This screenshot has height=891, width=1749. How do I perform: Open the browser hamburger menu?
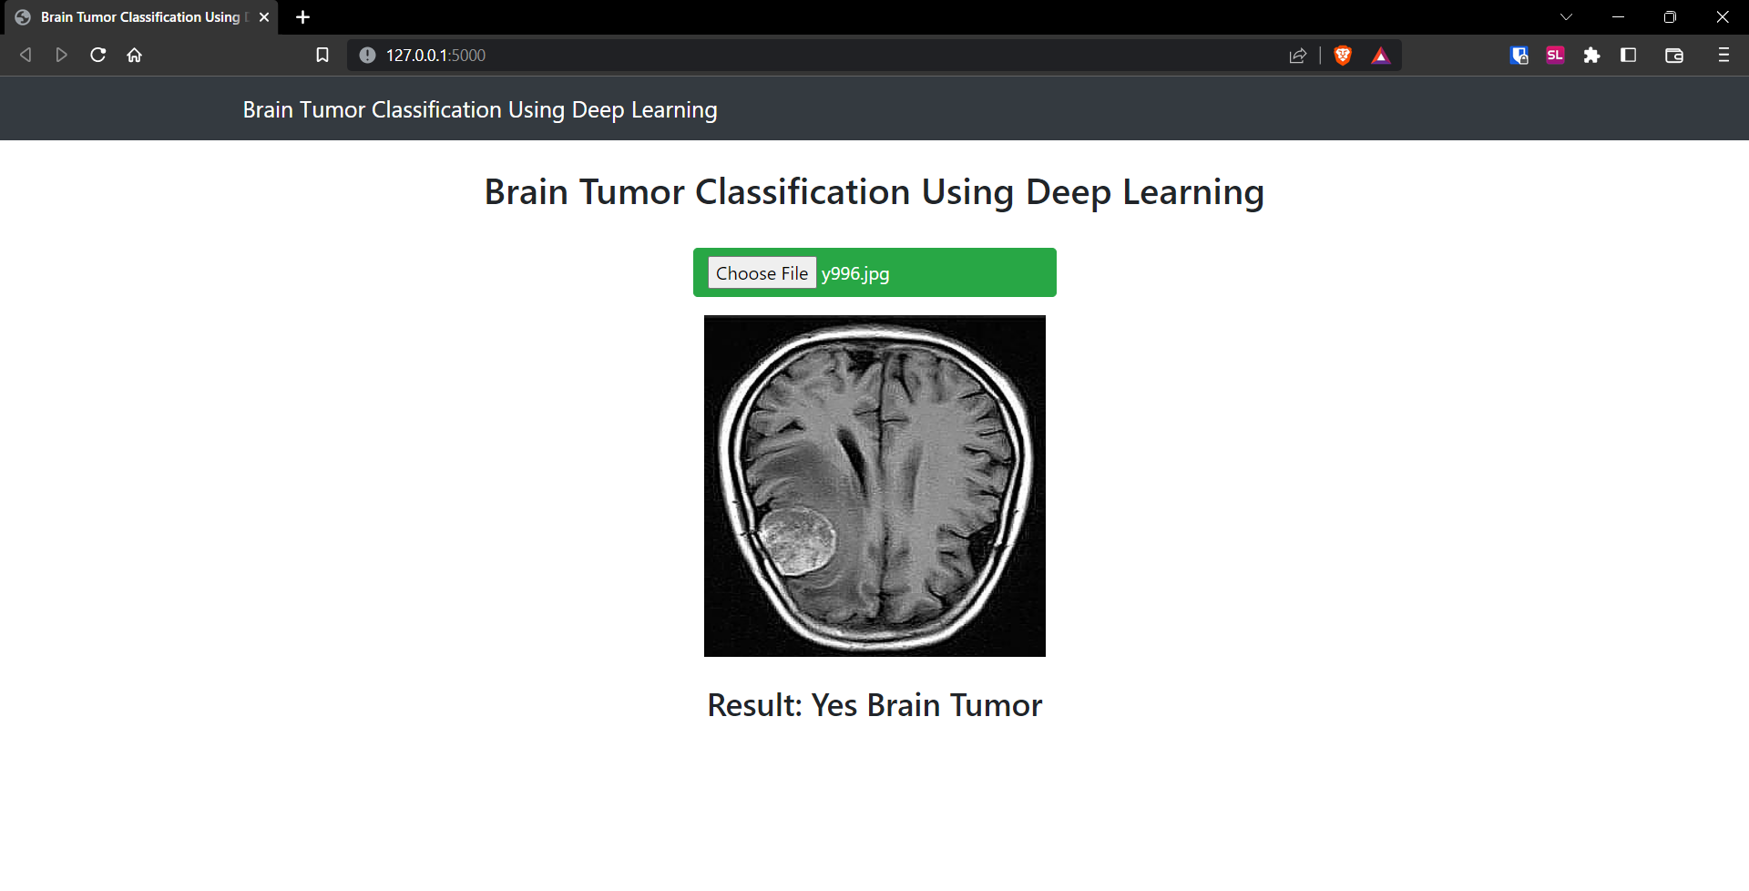pos(1723,55)
